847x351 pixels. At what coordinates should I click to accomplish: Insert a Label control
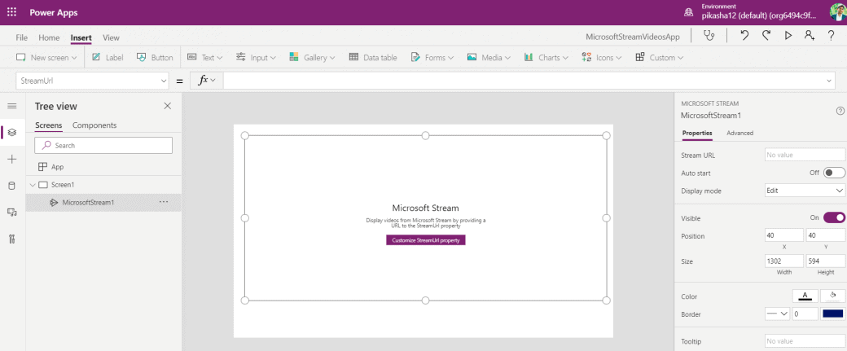[108, 57]
